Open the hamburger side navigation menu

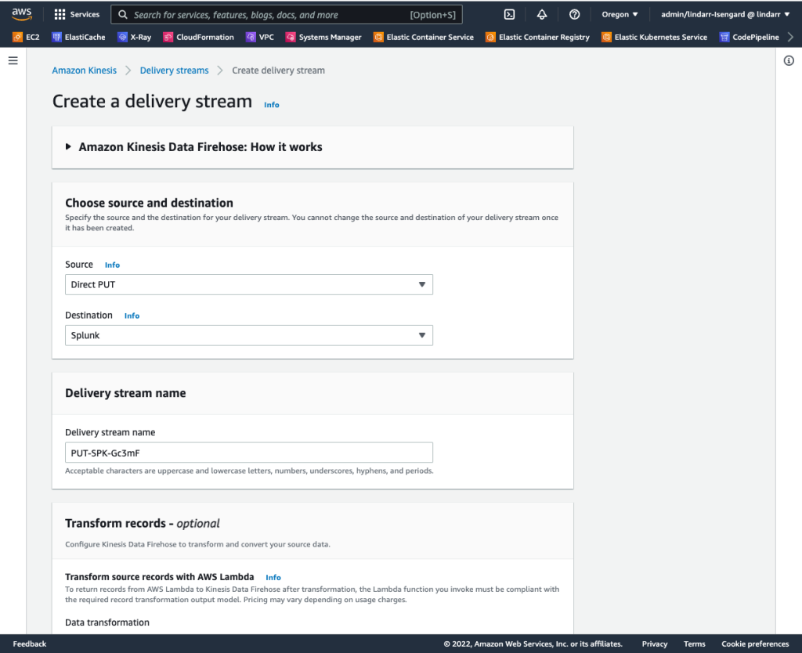point(13,61)
